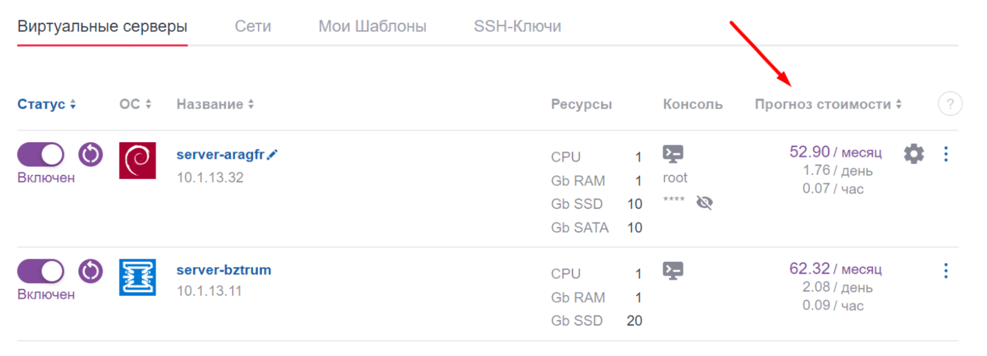This screenshot has width=987, height=356.
Task: Switch to the Сети tab
Action: [253, 26]
